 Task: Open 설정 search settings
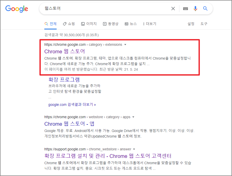[191, 24]
